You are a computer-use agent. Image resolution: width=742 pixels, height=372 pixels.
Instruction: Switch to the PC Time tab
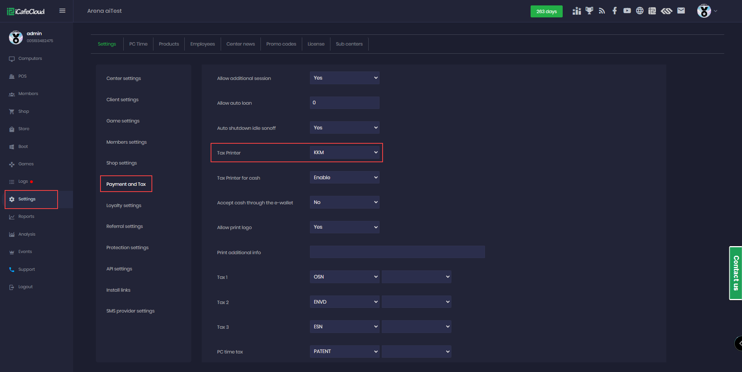pyautogui.click(x=138, y=44)
